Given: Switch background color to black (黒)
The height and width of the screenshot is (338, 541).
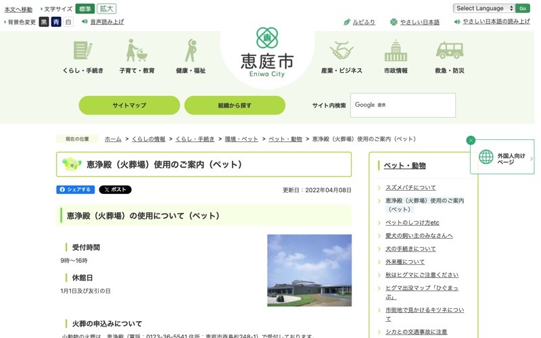Looking at the screenshot, I should point(44,22).
